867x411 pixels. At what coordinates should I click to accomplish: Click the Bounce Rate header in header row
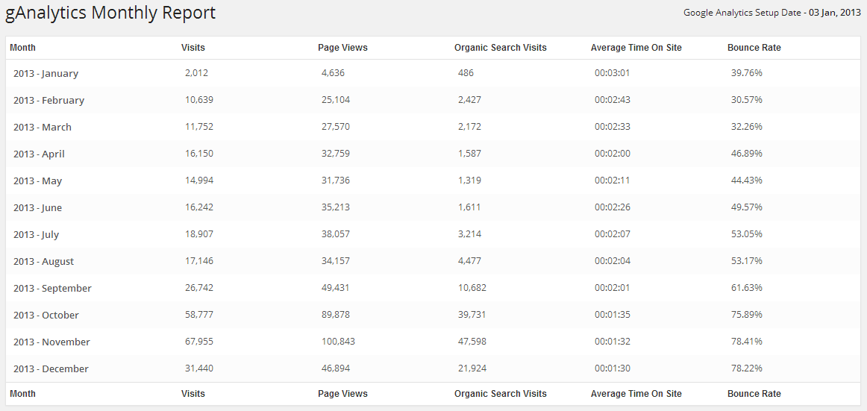click(754, 48)
